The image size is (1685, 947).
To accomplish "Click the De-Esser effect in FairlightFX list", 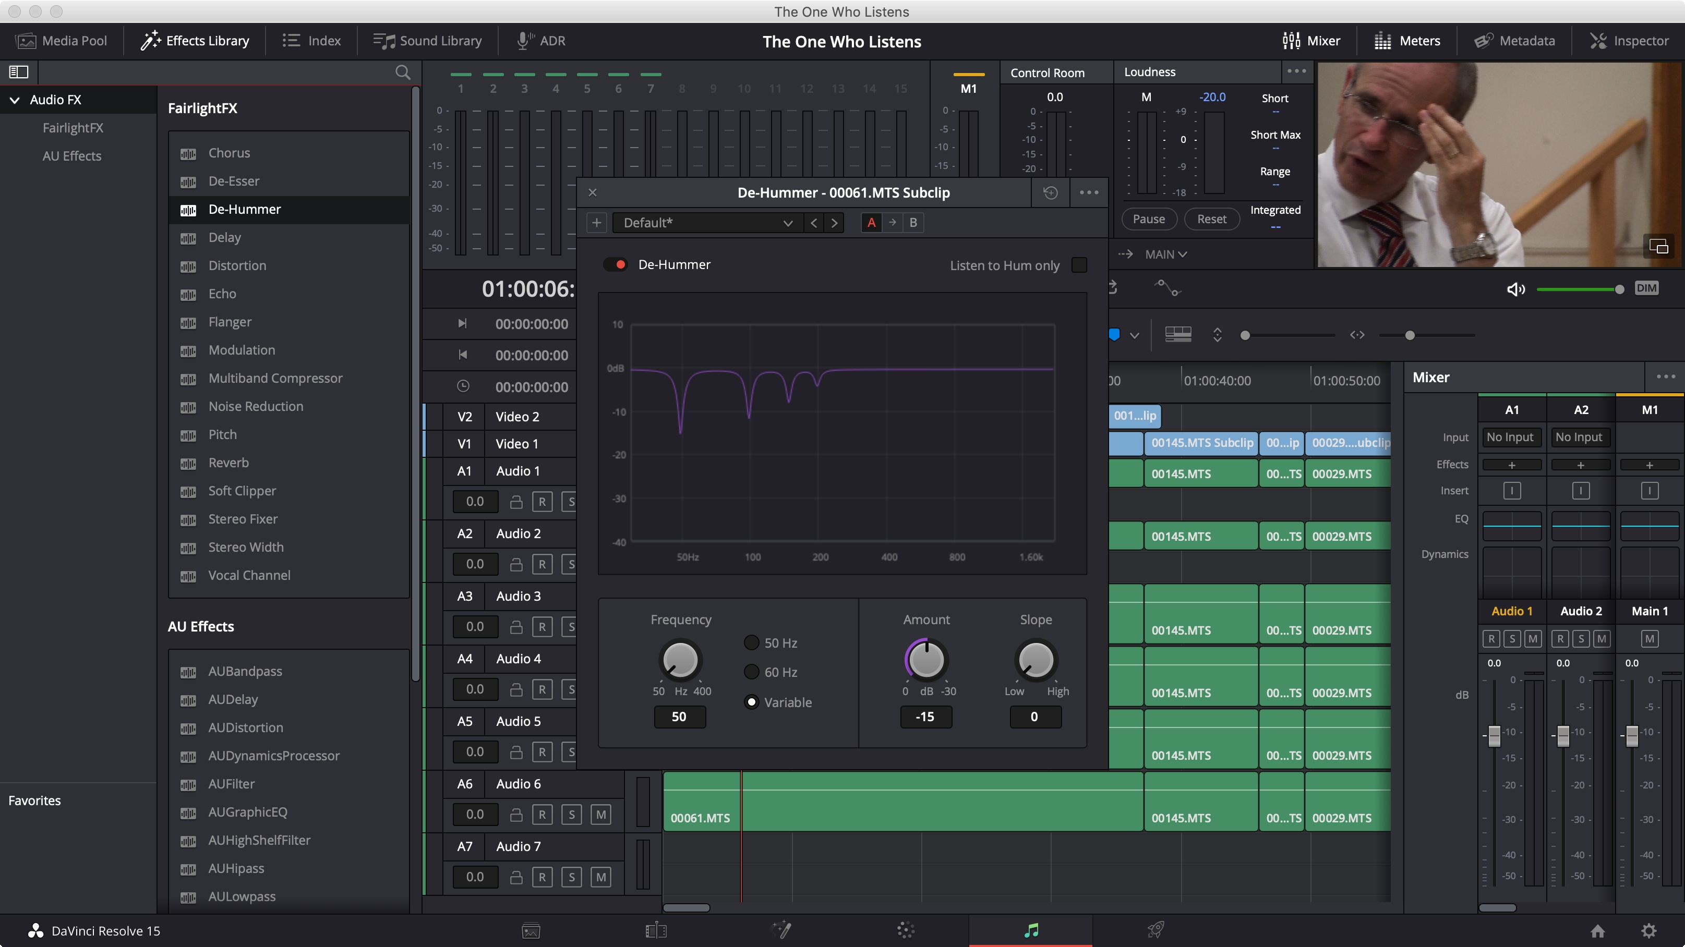I will point(233,180).
